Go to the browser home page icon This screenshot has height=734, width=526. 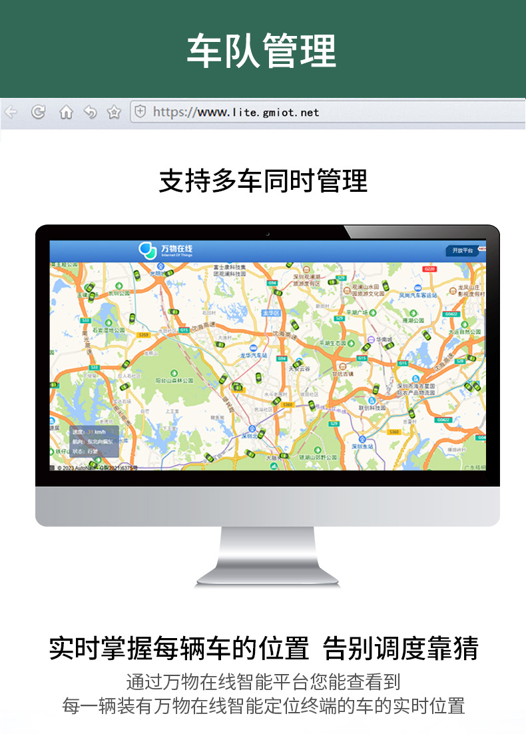pos(65,112)
